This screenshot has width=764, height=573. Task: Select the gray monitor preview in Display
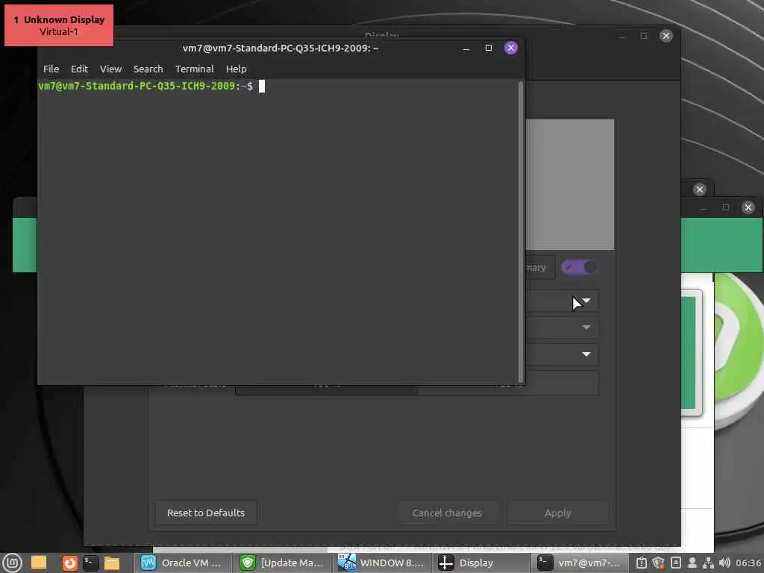(x=570, y=184)
